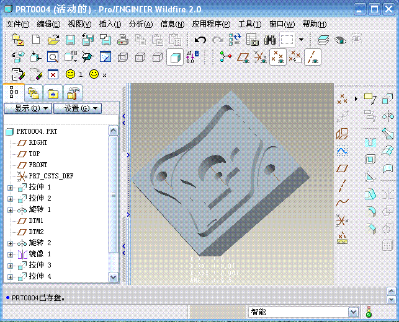Open the layers stack icon in toolbar

(323, 40)
